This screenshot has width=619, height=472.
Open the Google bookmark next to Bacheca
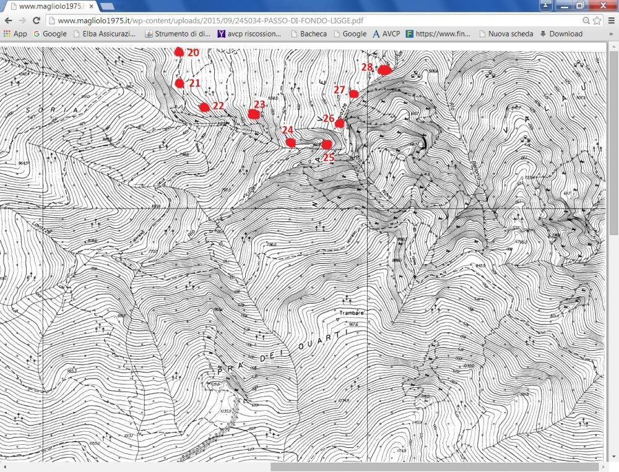coord(350,34)
